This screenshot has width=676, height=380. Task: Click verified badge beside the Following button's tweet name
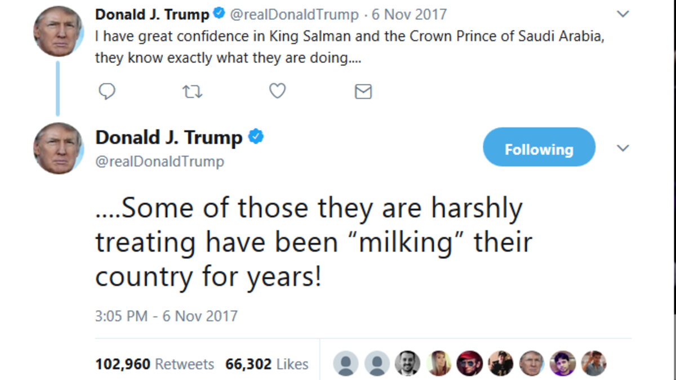point(256,137)
